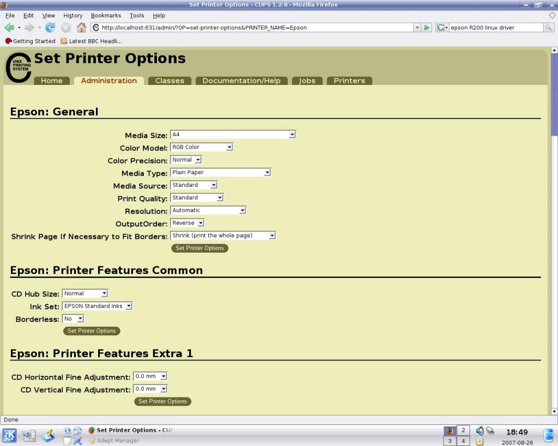Reload the page with the refresh icon
558x446 pixels.
click(x=50, y=27)
